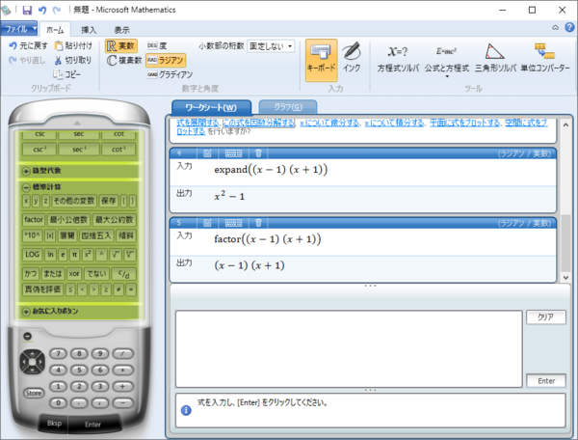Click Enter button beside input box
Screen dimensions: 578x440
point(546,381)
